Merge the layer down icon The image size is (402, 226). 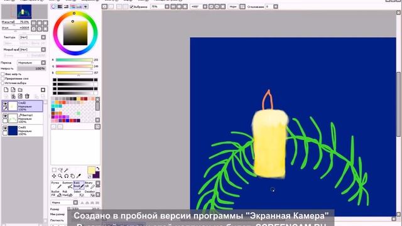(13, 96)
